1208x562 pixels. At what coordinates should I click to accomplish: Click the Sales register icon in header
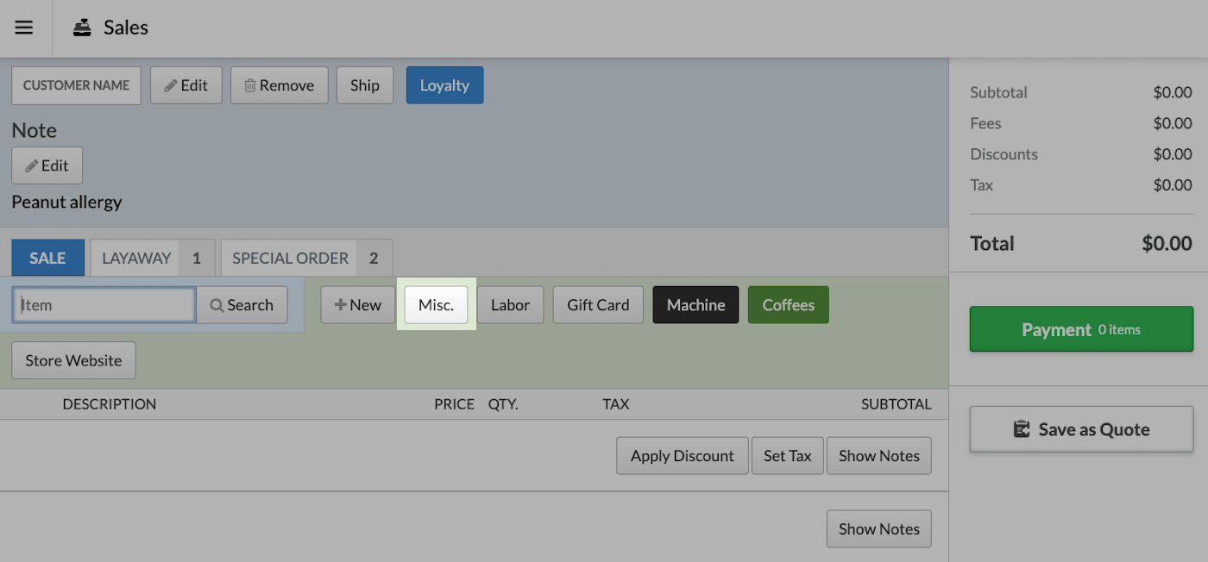click(x=82, y=28)
